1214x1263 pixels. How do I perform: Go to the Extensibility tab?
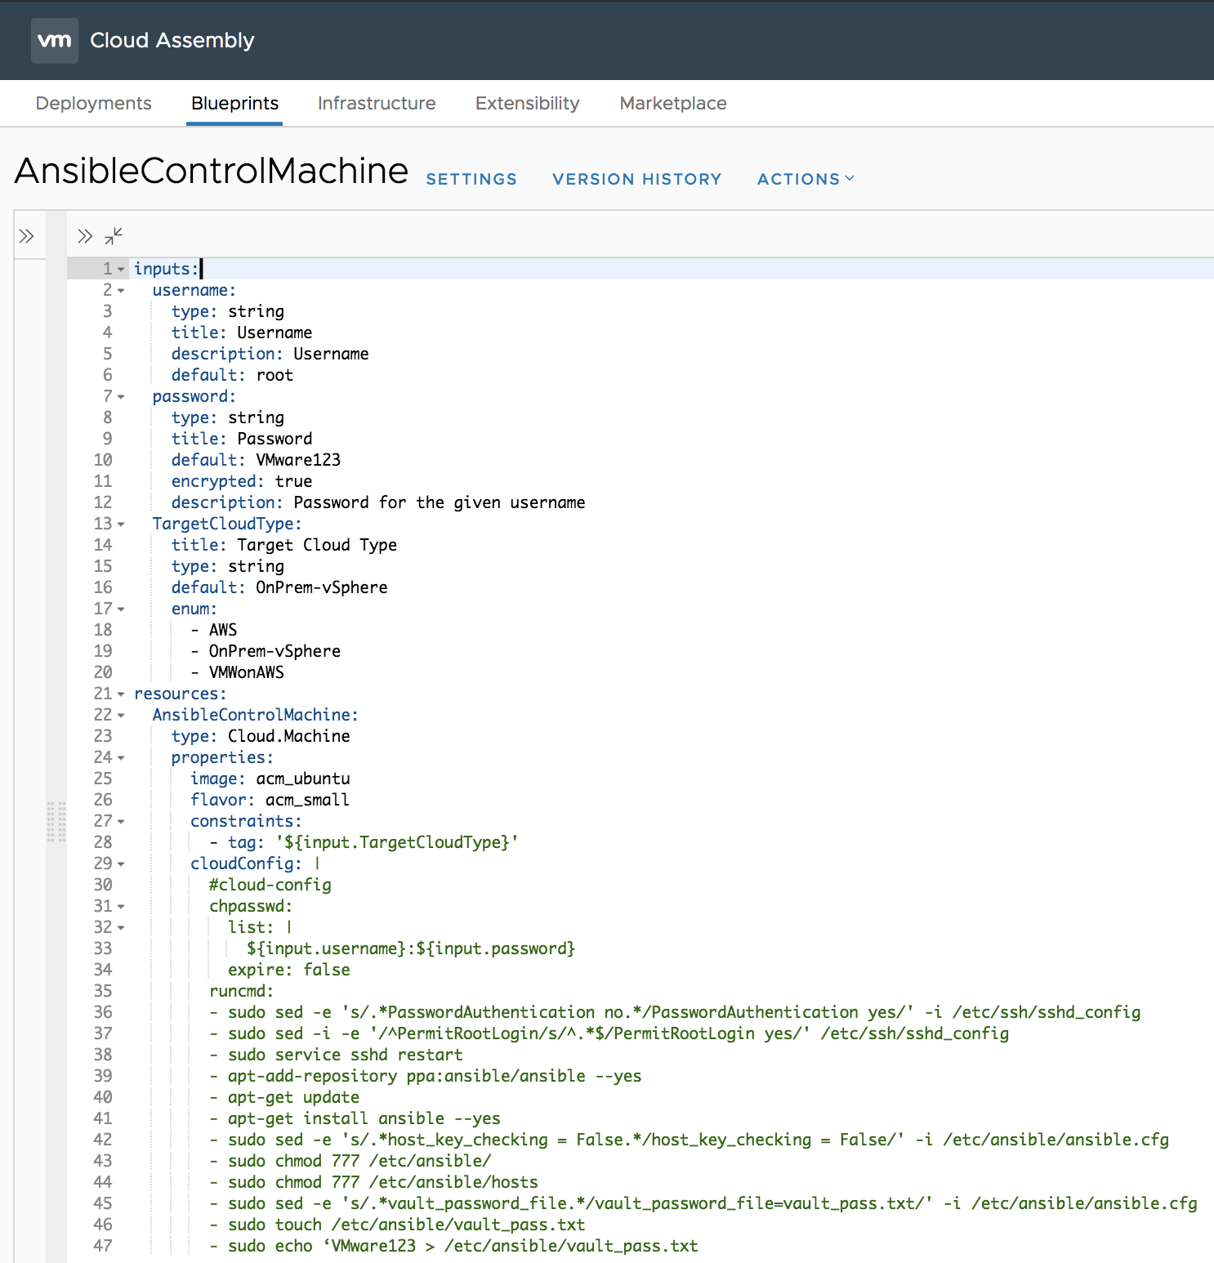click(x=528, y=103)
